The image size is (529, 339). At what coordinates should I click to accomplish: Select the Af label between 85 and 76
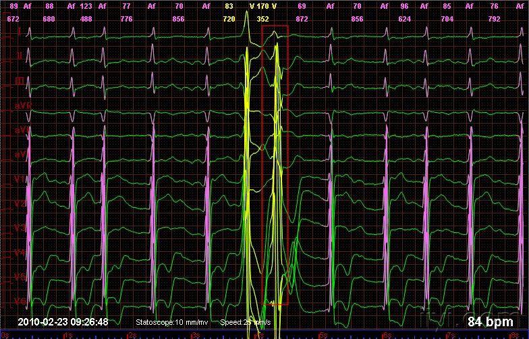pyautogui.click(x=470, y=6)
